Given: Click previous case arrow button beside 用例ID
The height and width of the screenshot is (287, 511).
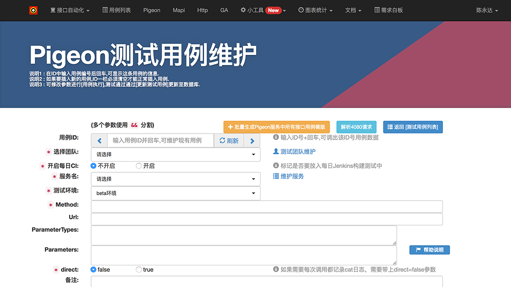Looking at the screenshot, I should 99,141.
